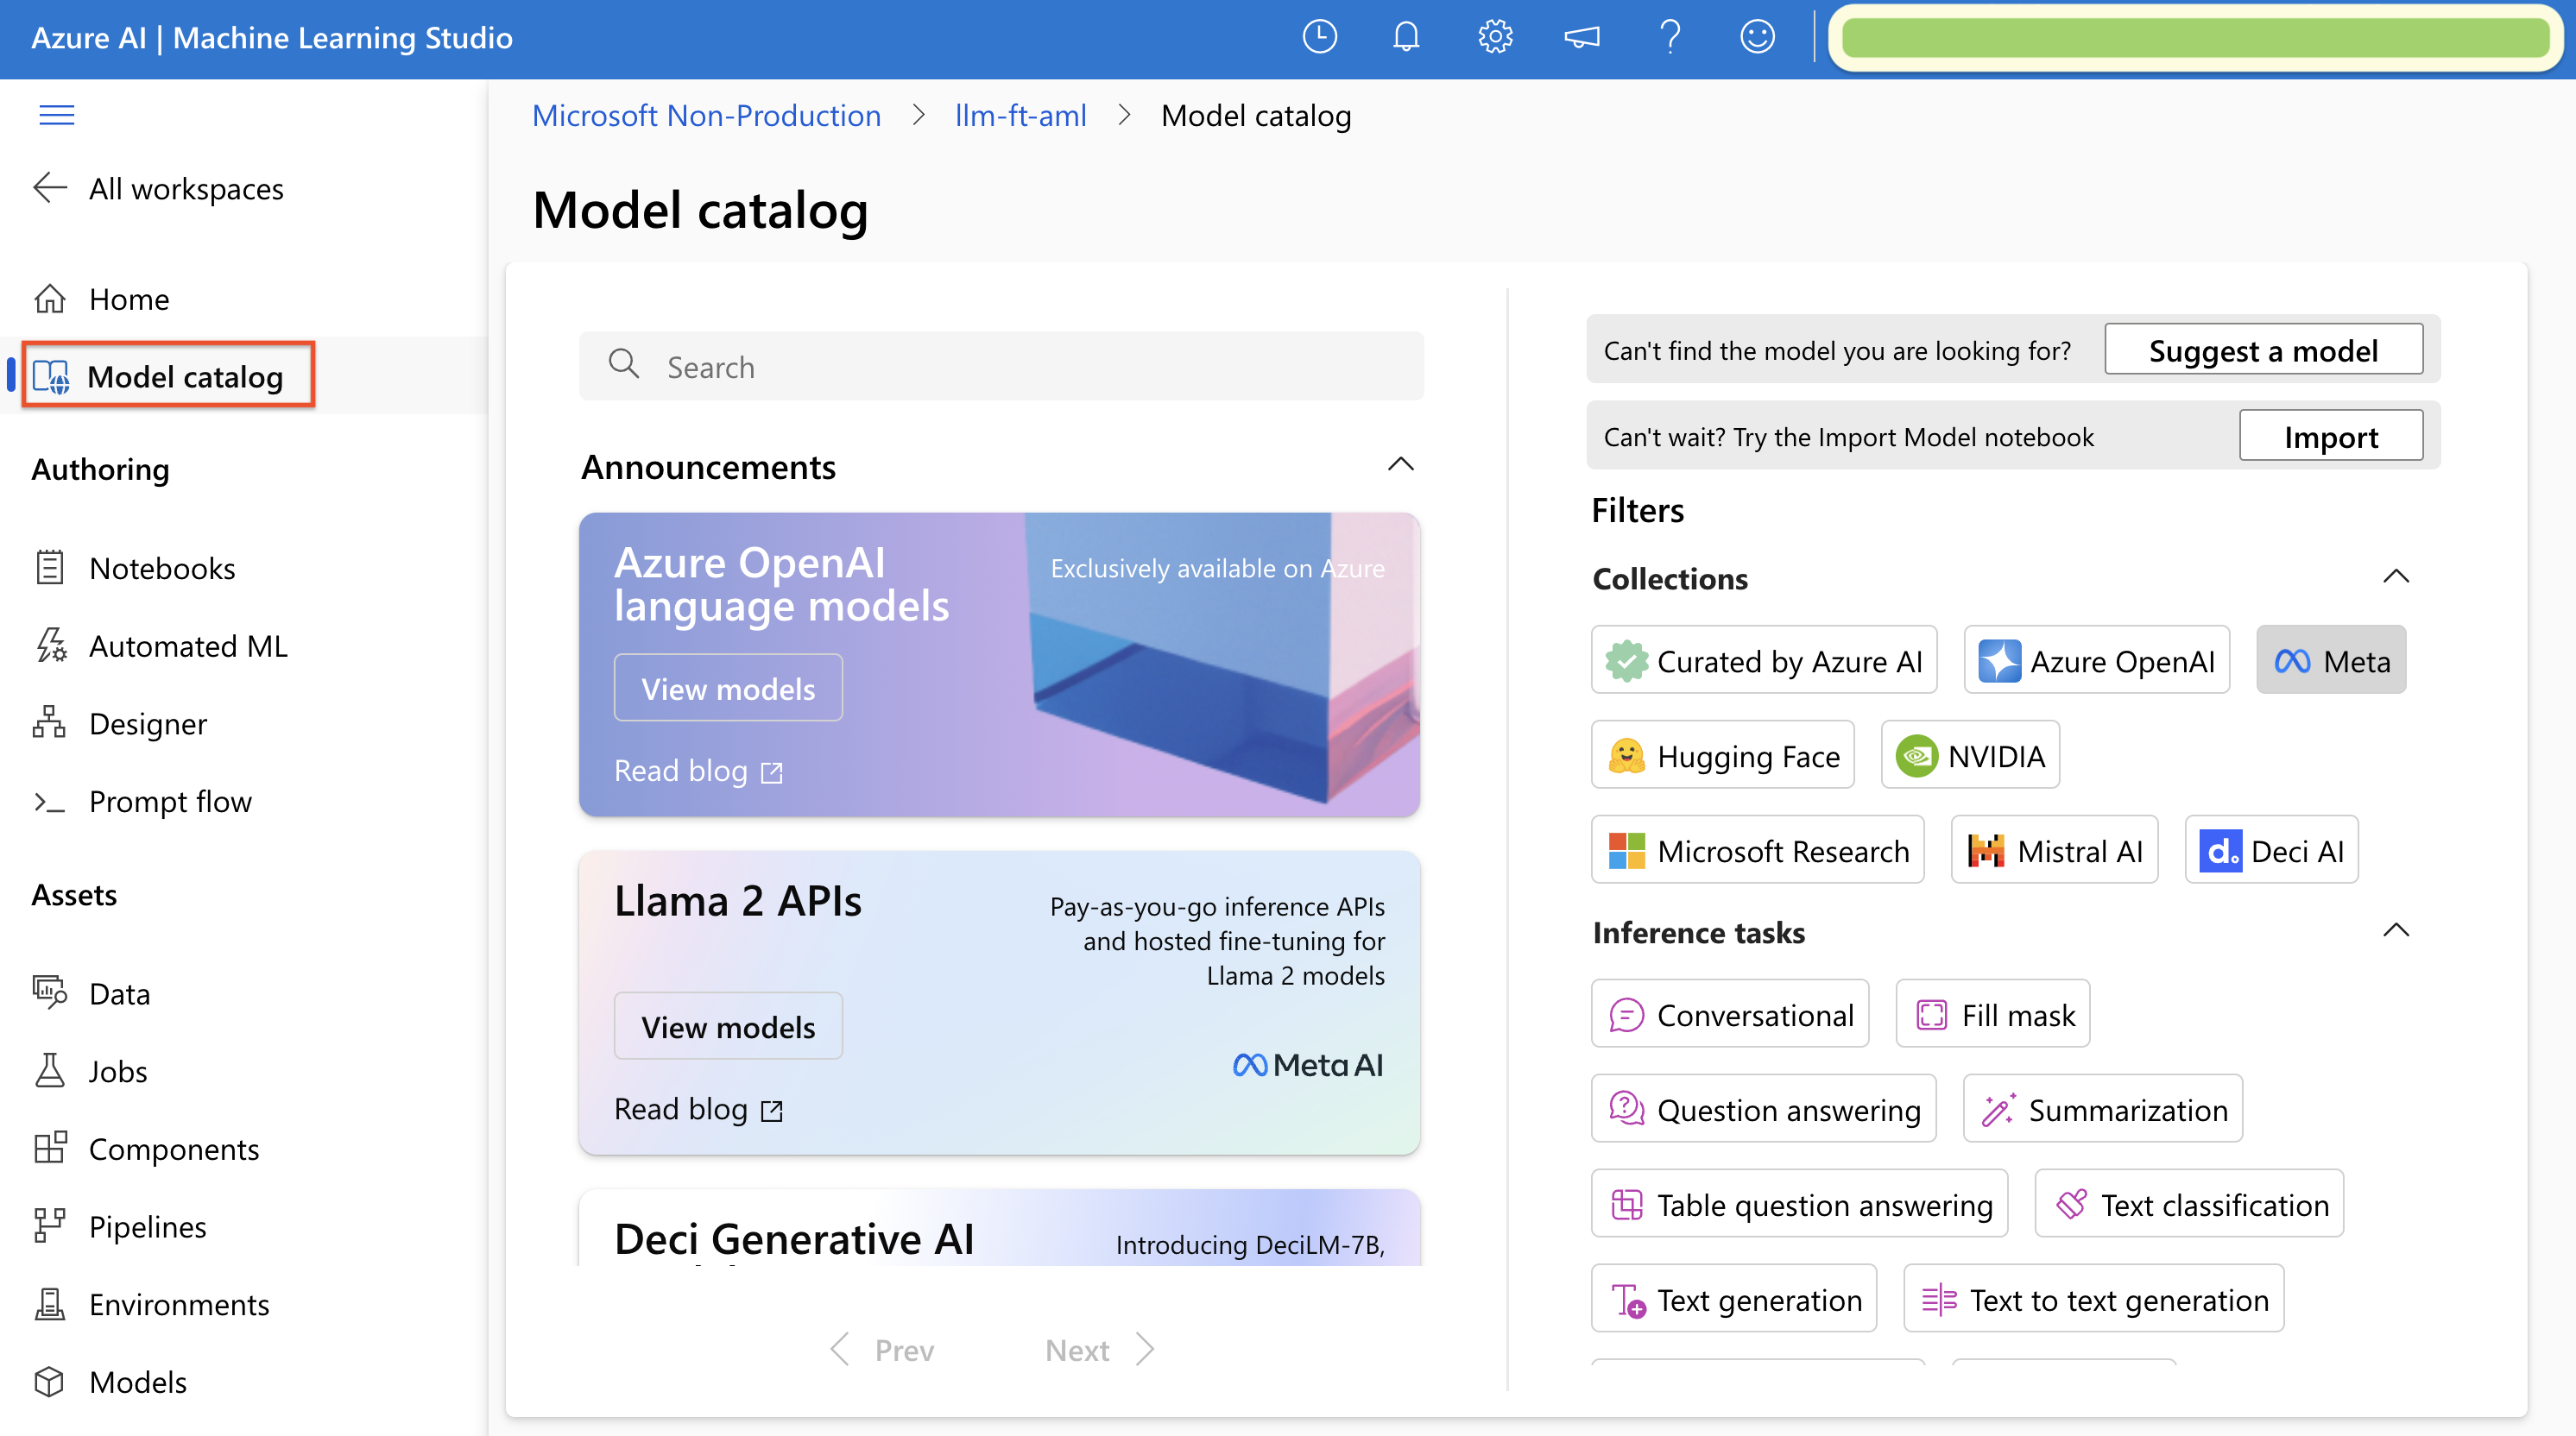Image resolution: width=2576 pixels, height=1436 pixels.
Task: Toggle the Text to text generation filter
Action: point(2094,1299)
